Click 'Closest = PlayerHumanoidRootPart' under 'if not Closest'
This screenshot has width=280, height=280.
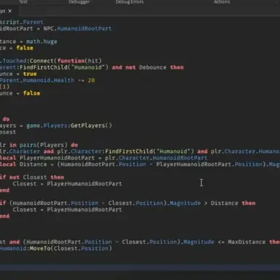[x=67, y=184]
